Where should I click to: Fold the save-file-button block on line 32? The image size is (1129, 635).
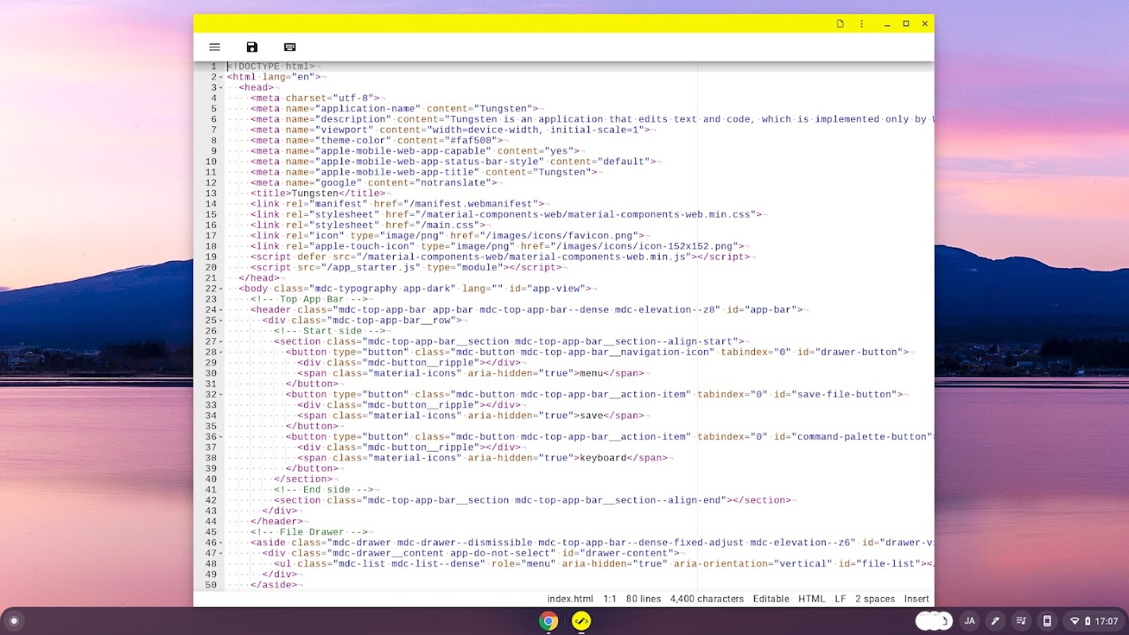(222, 394)
